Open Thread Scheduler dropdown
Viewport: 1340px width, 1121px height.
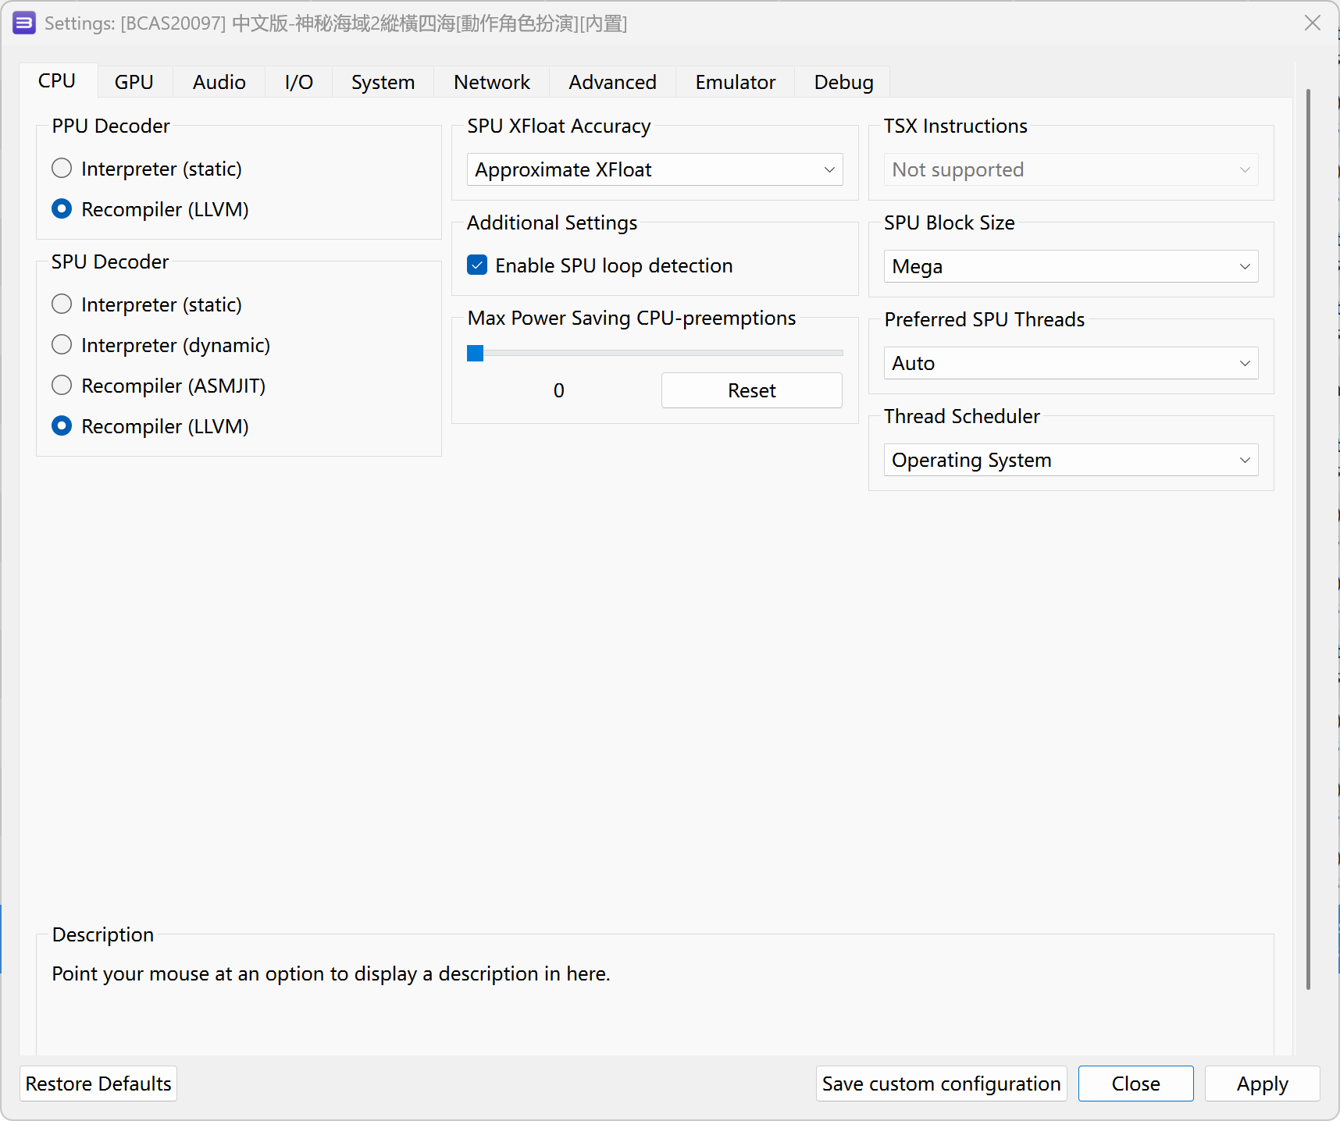(1071, 460)
